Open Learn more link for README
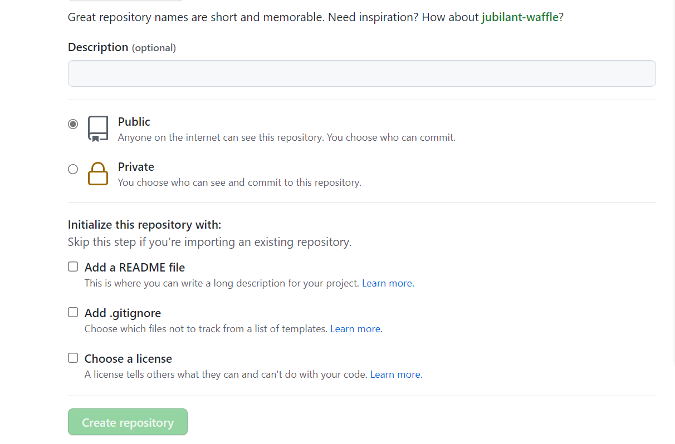 pyautogui.click(x=387, y=283)
